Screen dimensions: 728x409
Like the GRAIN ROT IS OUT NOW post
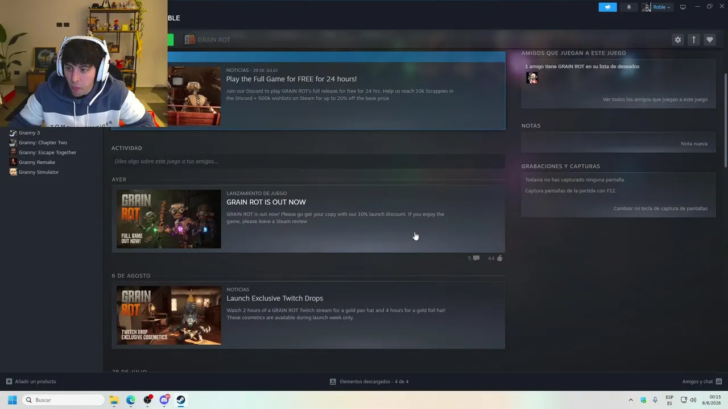click(495, 258)
